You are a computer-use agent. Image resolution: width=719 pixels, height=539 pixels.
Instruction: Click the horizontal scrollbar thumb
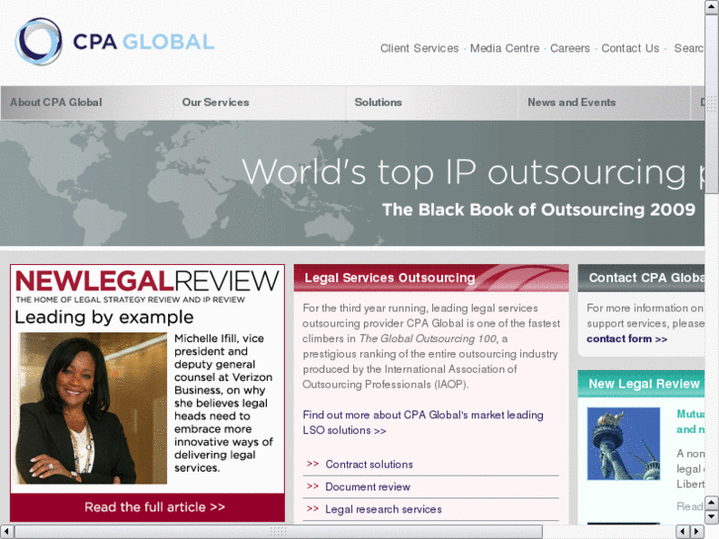pyautogui.click(x=278, y=532)
